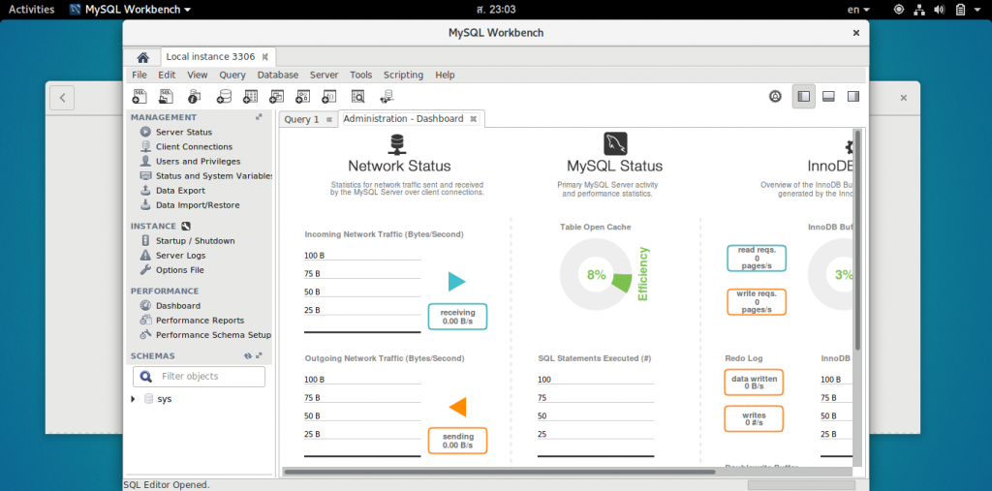Create new schema toolbar icon
992x491 pixels.
pos(224,96)
